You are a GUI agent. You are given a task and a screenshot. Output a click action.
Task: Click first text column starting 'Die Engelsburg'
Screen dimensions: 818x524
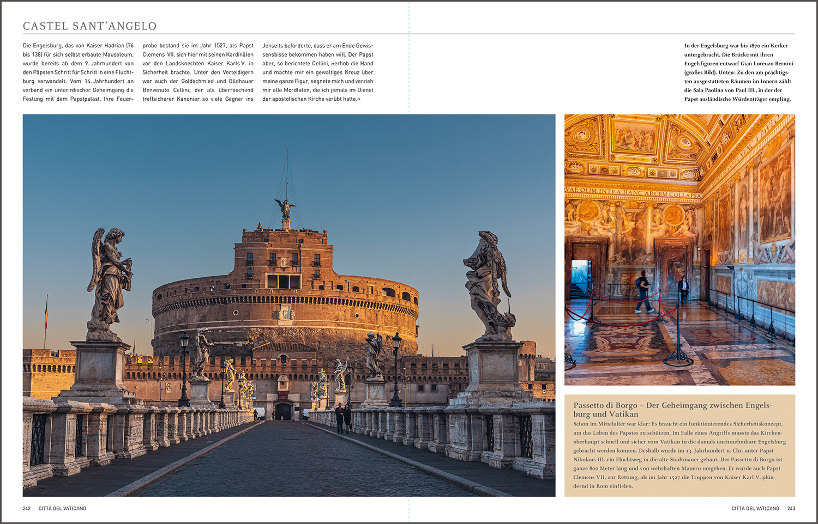coord(78,72)
